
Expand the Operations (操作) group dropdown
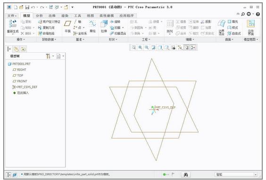[x=21, y=39]
